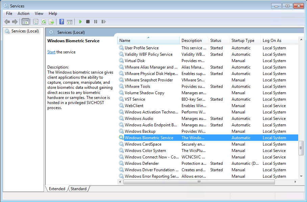Refresh the services list from the toolbar

tap(44, 22)
